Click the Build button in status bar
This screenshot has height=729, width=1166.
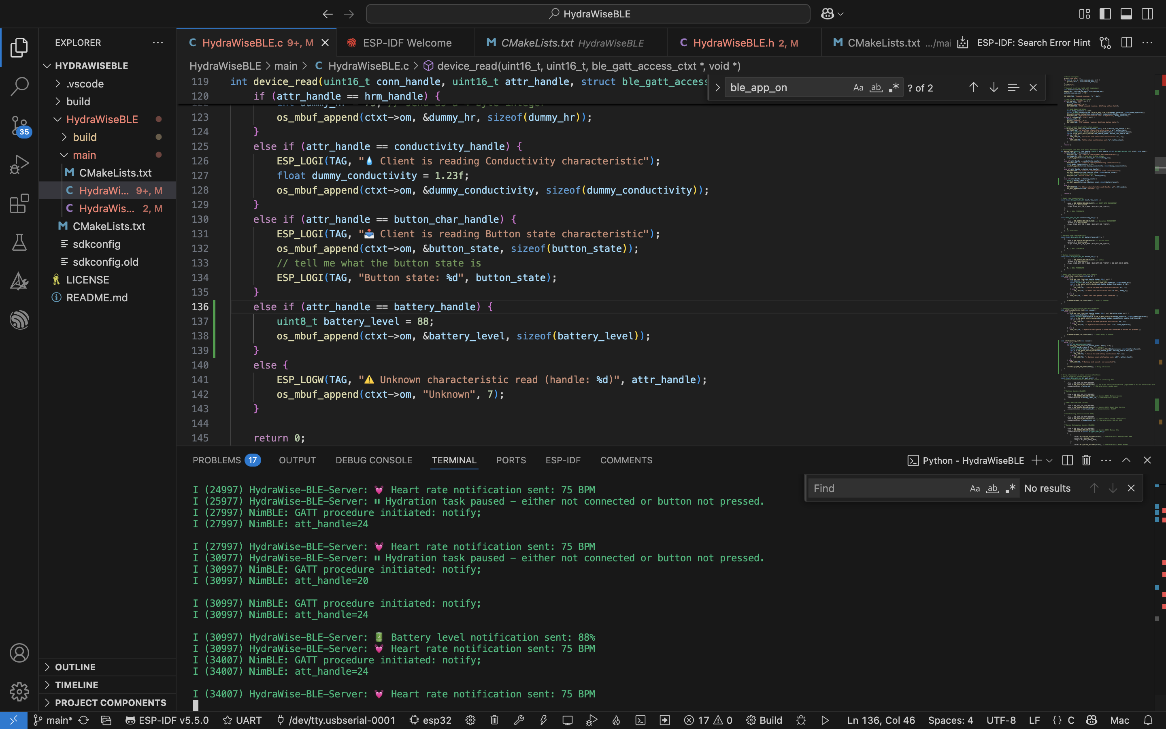(x=764, y=720)
